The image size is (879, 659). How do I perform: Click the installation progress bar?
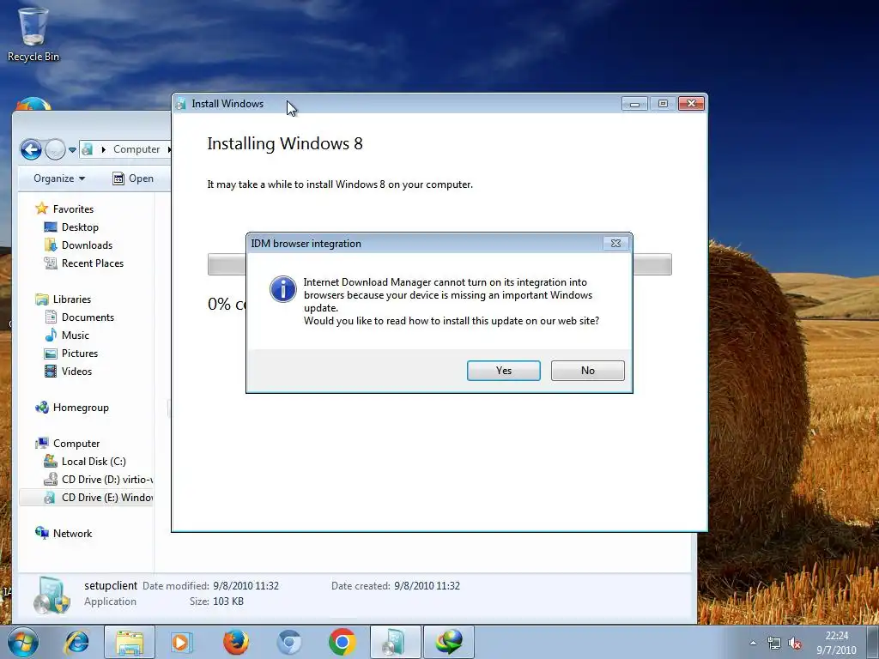coord(439,264)
